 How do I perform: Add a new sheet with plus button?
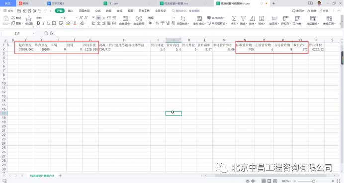[x=60, y=176]
